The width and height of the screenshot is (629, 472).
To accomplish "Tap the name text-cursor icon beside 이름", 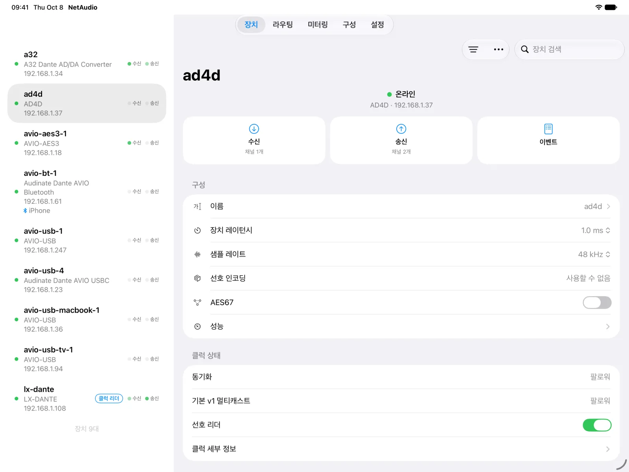I will [x=197, y=206].
